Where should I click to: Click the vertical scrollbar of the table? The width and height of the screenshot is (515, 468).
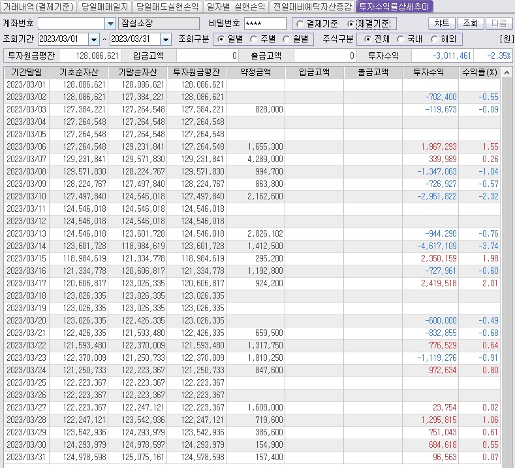507,261
